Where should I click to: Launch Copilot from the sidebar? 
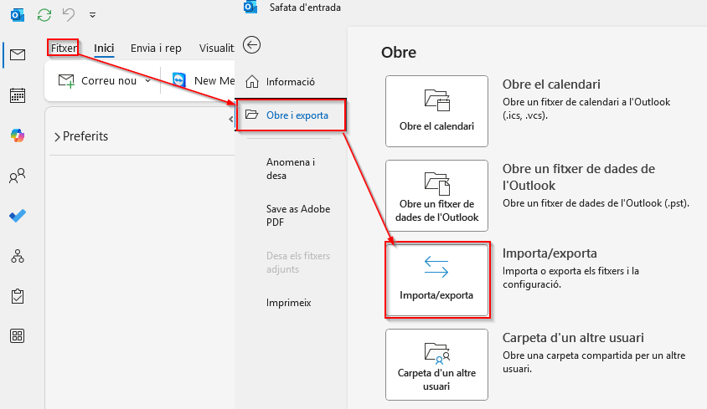point(17,135)
